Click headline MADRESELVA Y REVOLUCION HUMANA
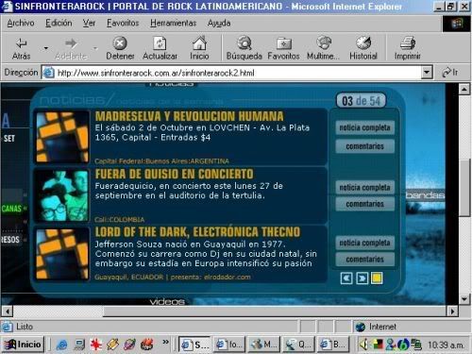The image size is (472, 354). tap(189, 116)
